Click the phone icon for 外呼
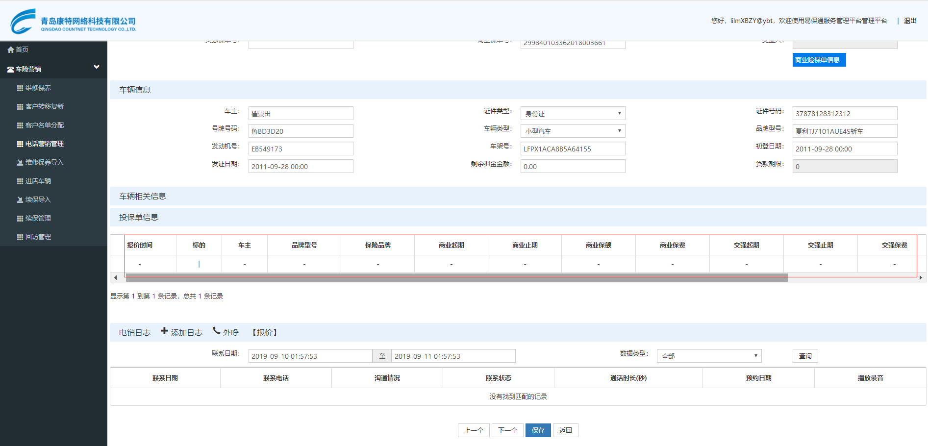Image resolution: width=928 pixels, height=446 pixels. (x=216, y=331)
